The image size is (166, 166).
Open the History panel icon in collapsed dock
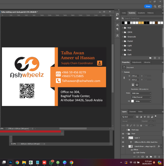coord(117,14)
